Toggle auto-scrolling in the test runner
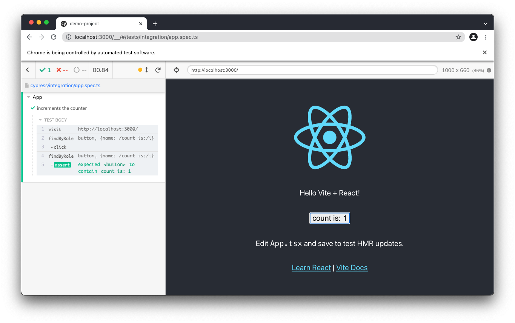 pyautogui.click(x=143, y=70)
